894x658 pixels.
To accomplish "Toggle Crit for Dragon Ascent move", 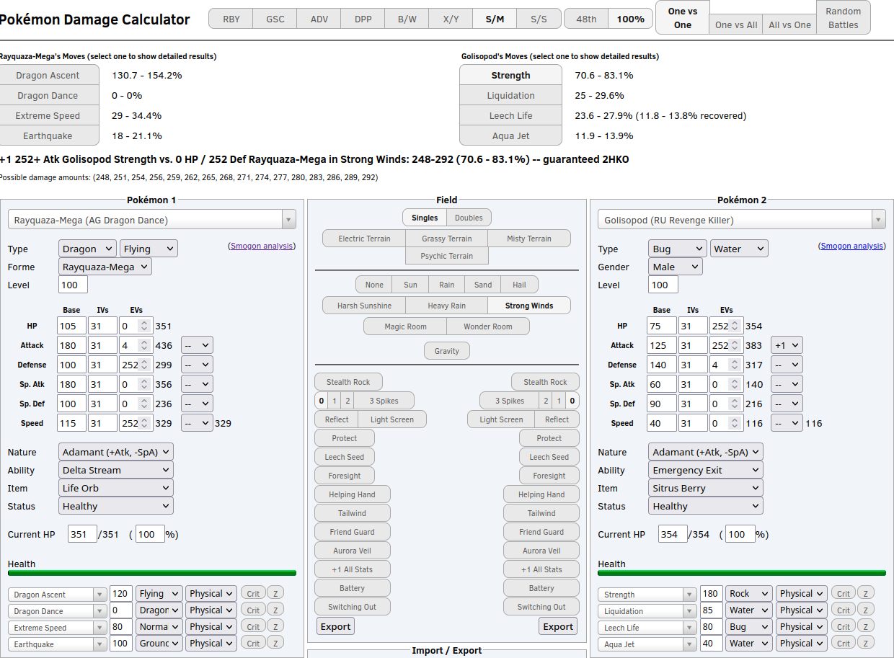I will (253, 594).
